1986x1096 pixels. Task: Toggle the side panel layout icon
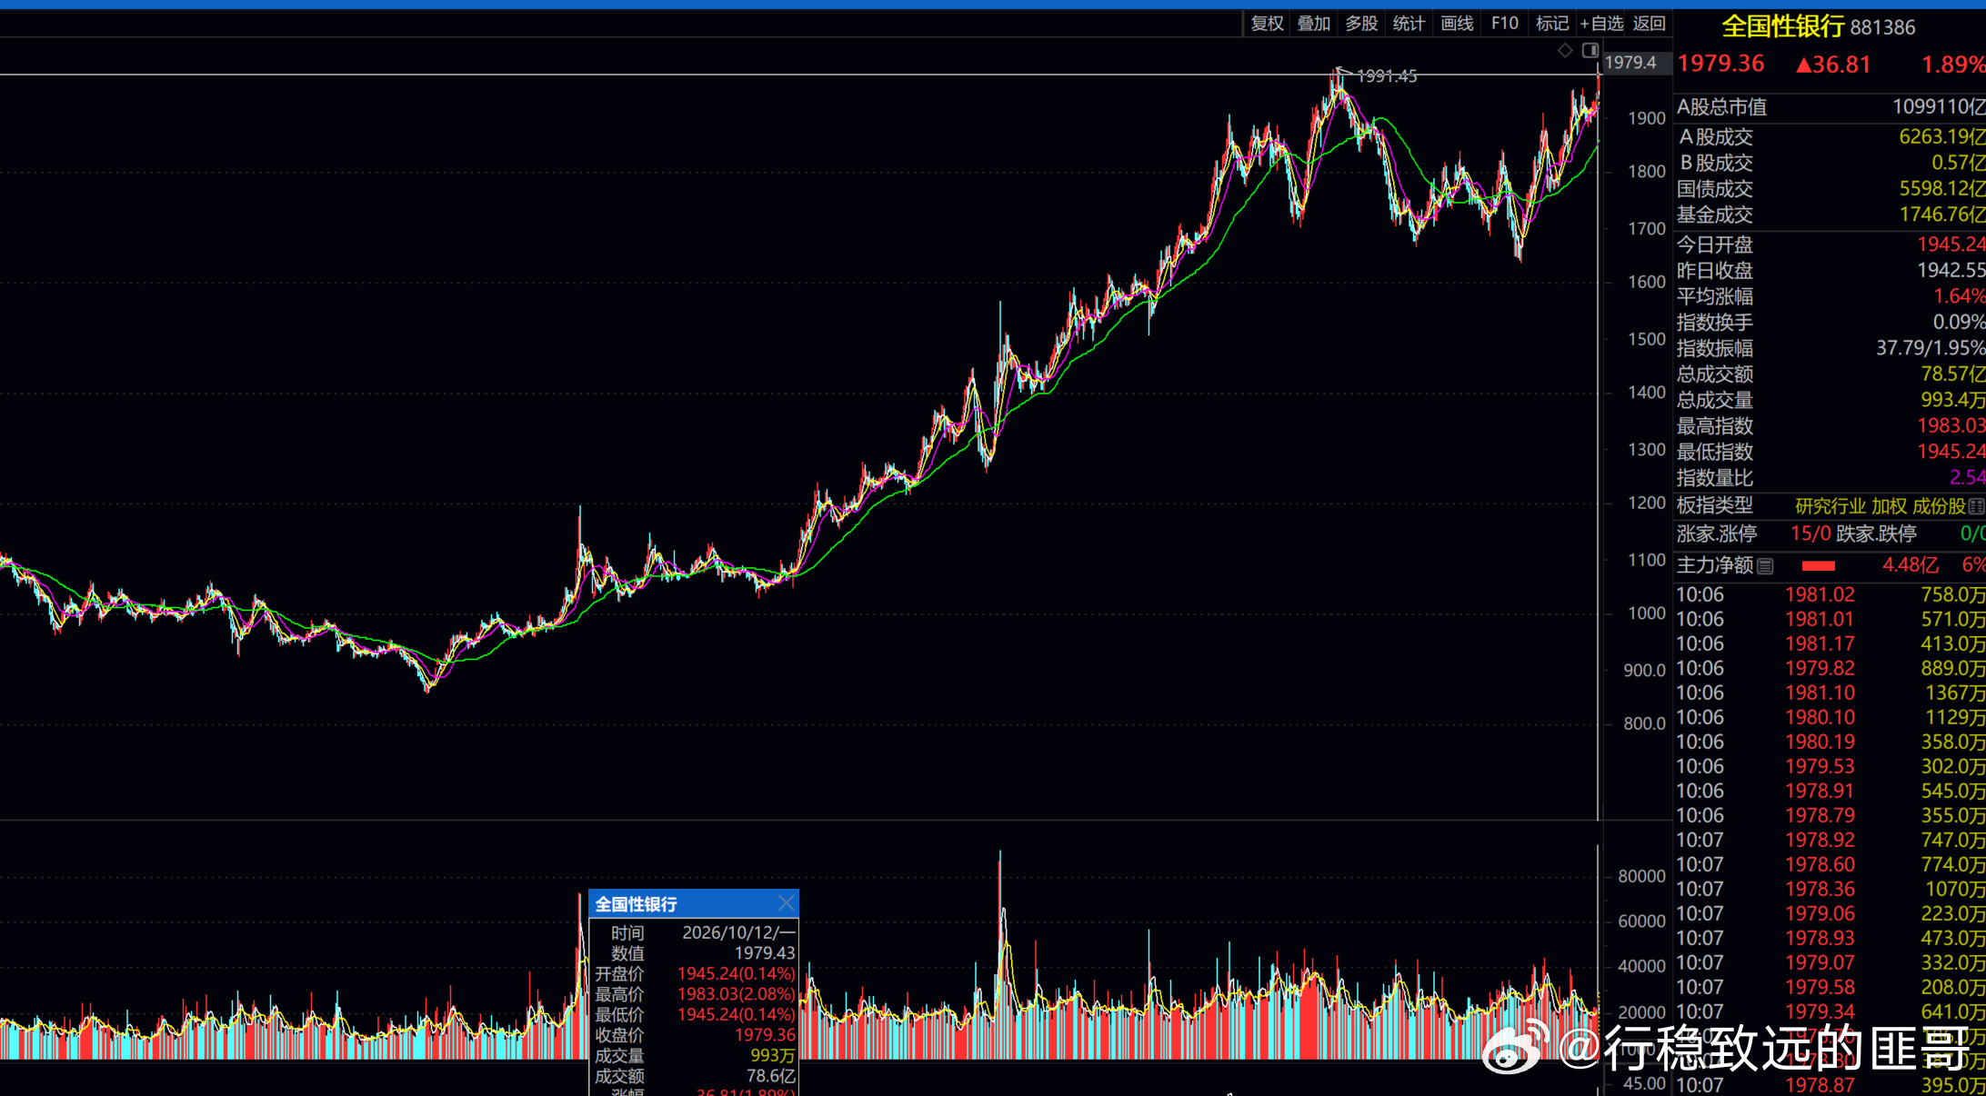1590,51
